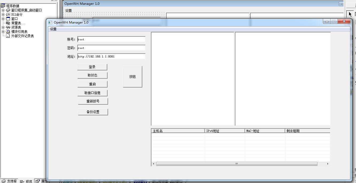The image size is (356, 183).
Task: Click the table scrollbar left arrow
Action: 154,164
